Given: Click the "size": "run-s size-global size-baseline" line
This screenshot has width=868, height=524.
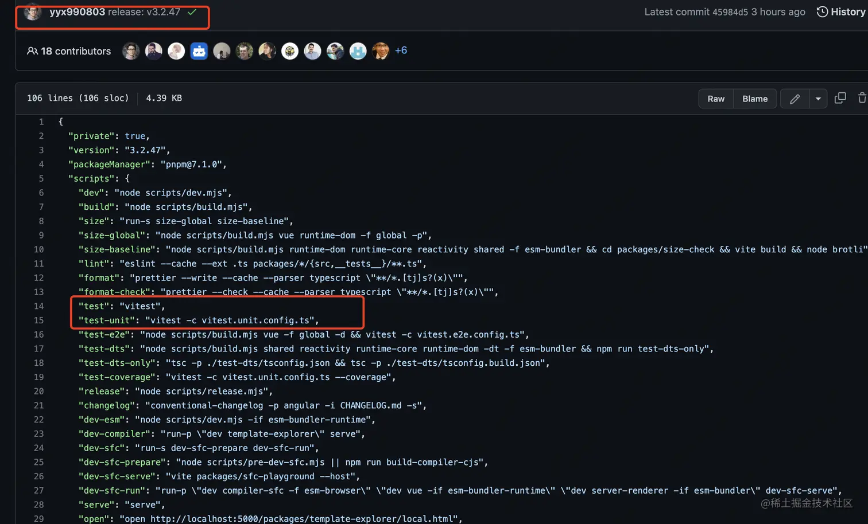Looking at the screenshot, I should 186,221.
